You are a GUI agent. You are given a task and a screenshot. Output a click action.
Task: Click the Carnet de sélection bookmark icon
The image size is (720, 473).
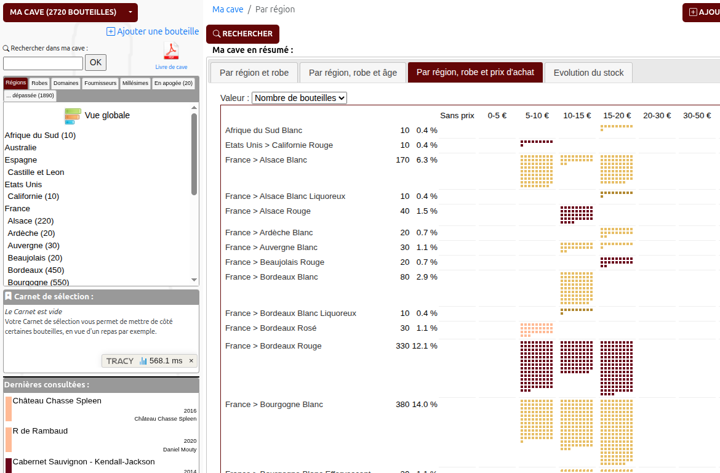click(x=9, y=296)
